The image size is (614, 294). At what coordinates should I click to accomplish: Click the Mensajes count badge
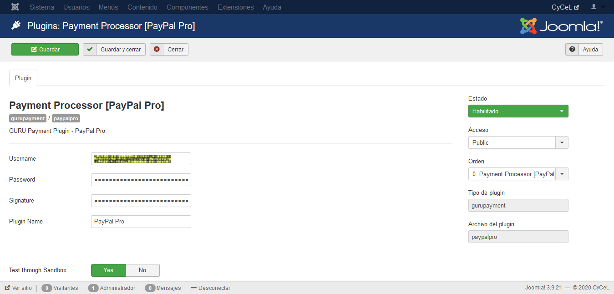click(150, 288)
